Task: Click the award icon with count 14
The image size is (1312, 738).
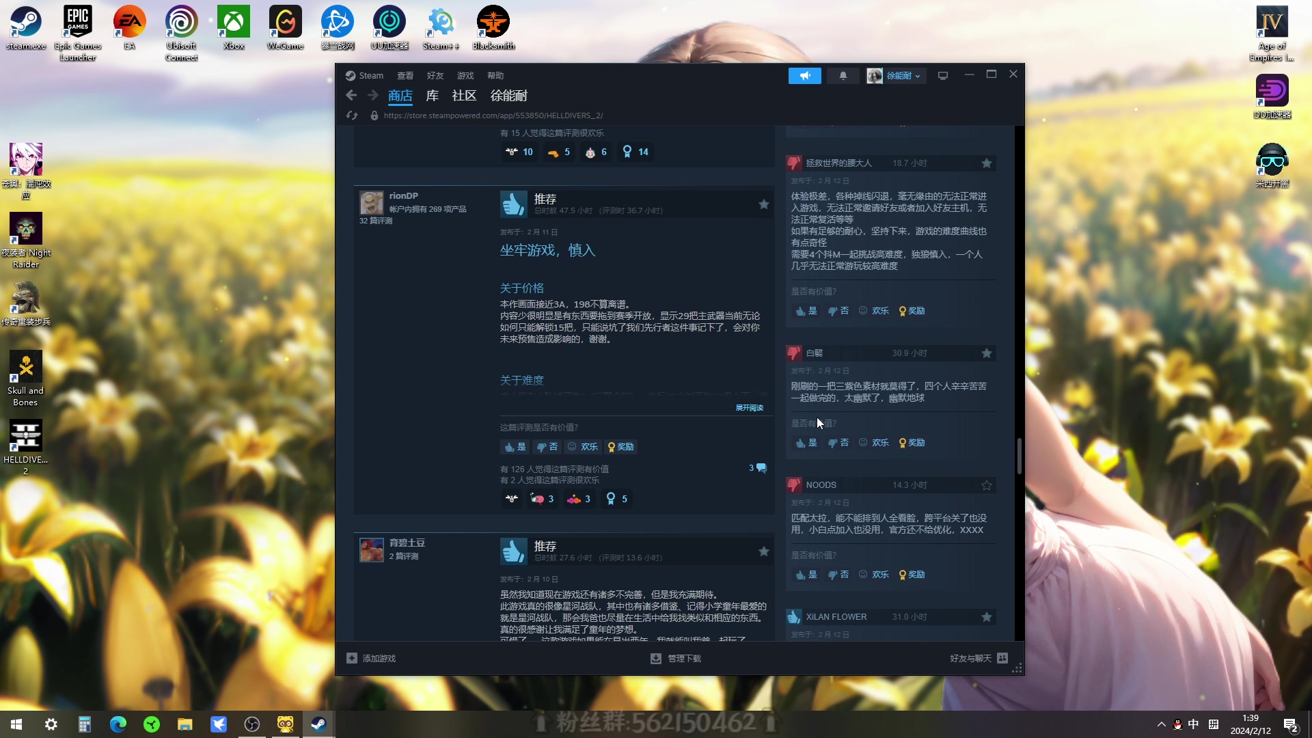Action: tap(635, 152)
